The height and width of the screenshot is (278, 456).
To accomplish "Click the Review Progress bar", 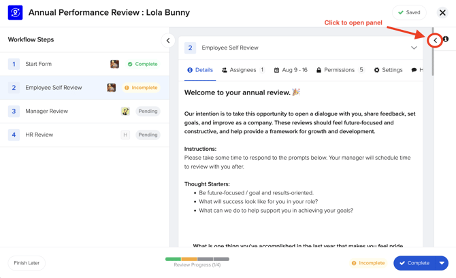I will pos(197,259).
